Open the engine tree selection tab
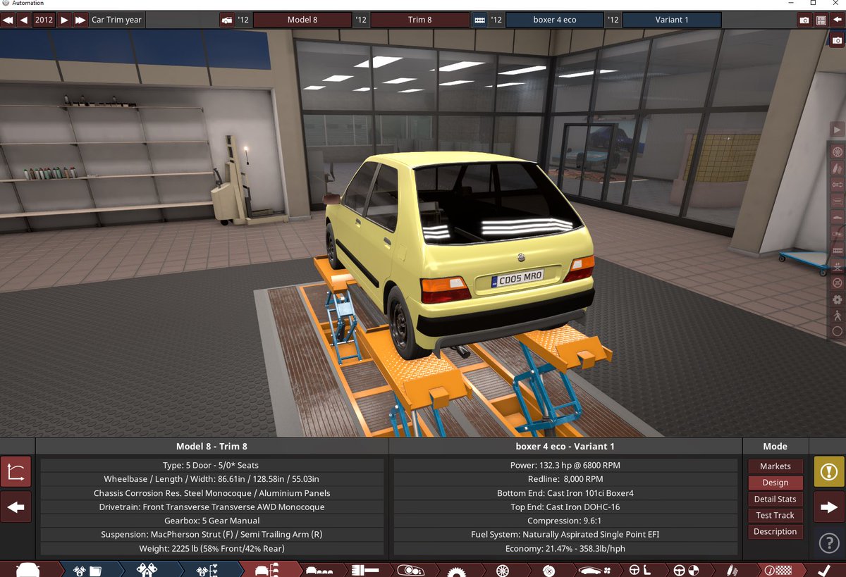 (207, 569)
